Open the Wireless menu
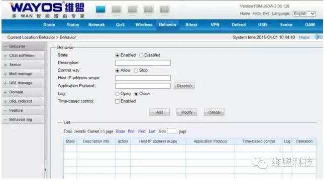 (x=144, y=25)
